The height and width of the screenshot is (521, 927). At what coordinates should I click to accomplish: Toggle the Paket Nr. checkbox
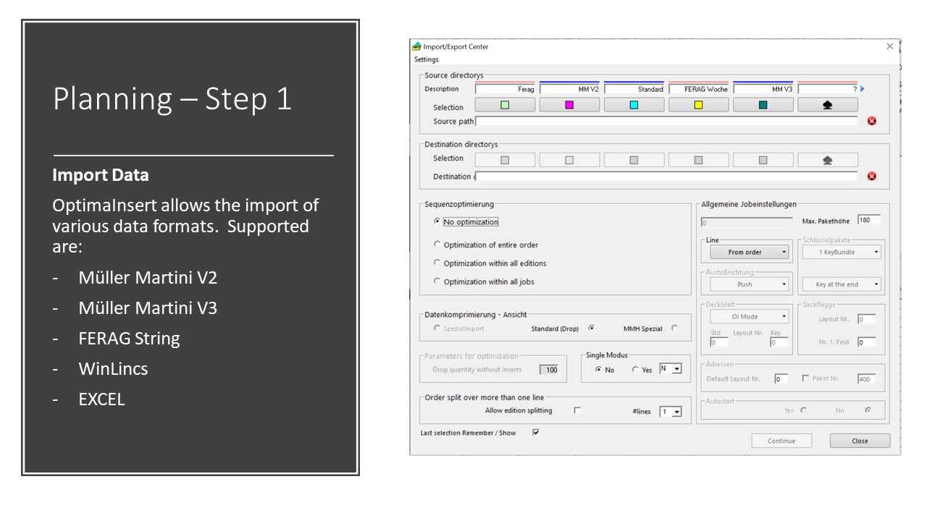pos(805,378)
